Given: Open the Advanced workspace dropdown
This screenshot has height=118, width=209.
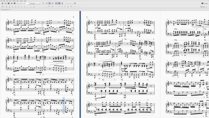Looking at the screenshot, I should coord(203,7).
